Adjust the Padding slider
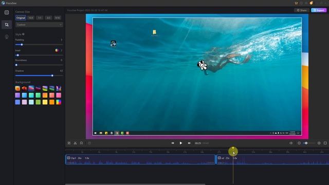This screenshot has width=329, height=185. click(x=39, y=45)
